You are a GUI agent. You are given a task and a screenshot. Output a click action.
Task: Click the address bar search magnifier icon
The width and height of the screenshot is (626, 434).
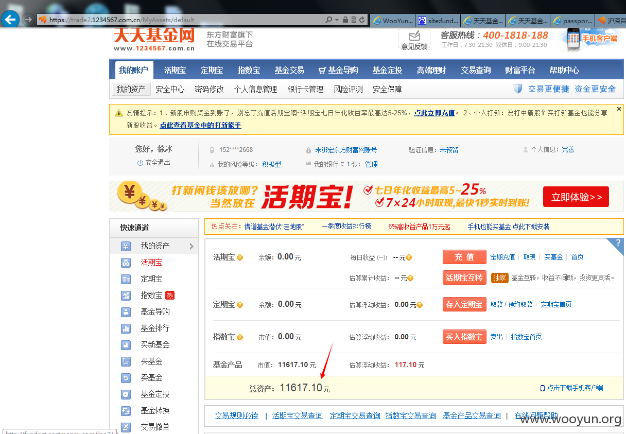tap(328, 20)
